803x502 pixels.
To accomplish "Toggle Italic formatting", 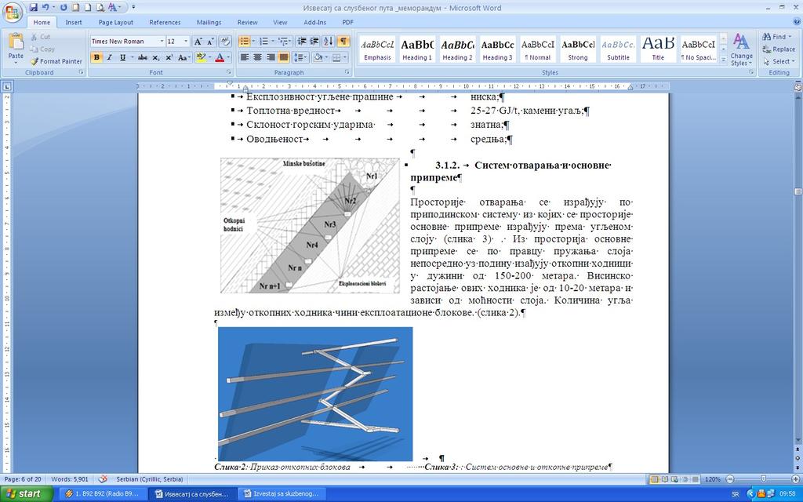I will pyautogui.click(x=109, y=57).
